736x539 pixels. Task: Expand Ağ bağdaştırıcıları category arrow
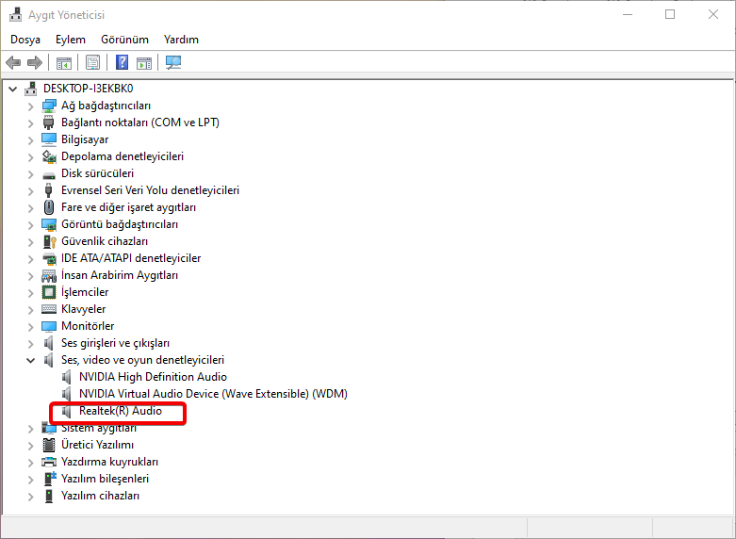click(x=30, y=106)
